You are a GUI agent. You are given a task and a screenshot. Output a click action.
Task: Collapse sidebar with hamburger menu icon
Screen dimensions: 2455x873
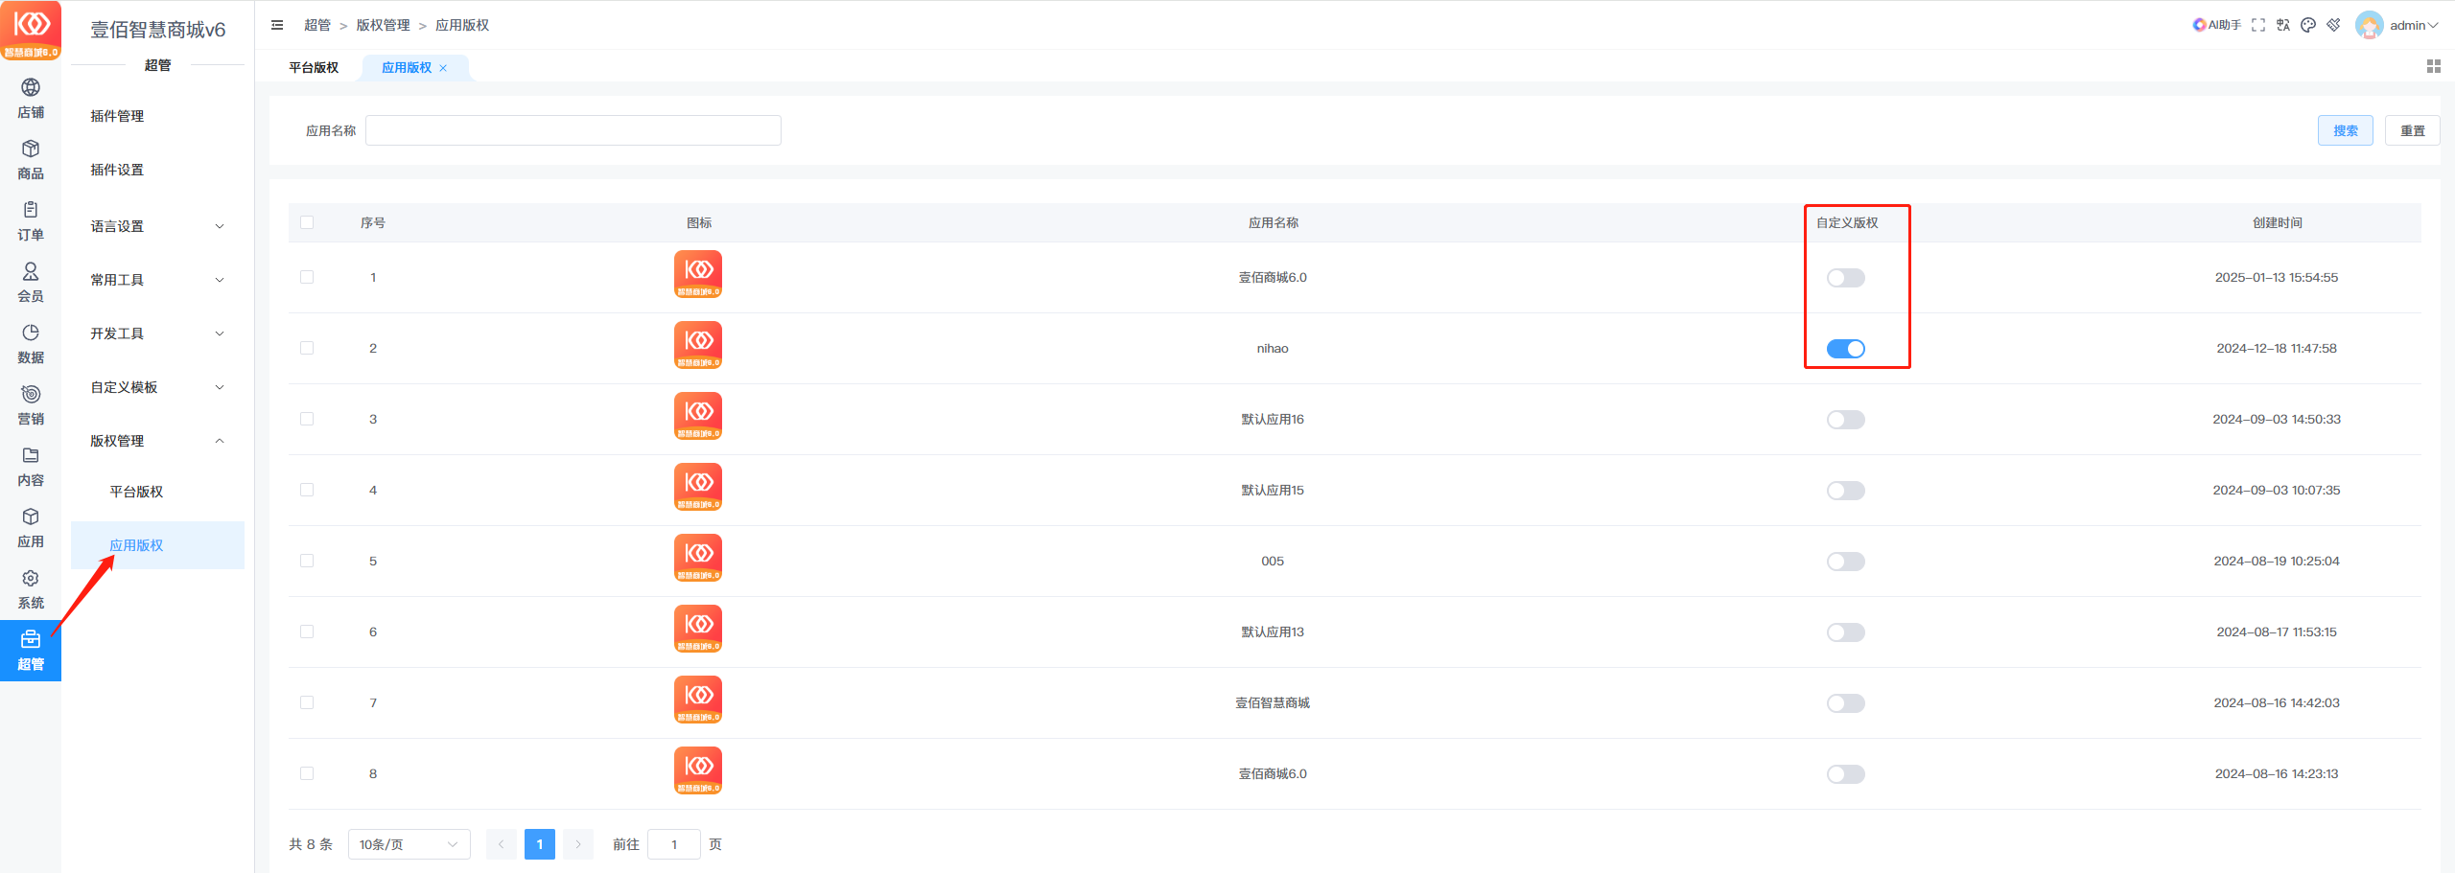[277, 25]
